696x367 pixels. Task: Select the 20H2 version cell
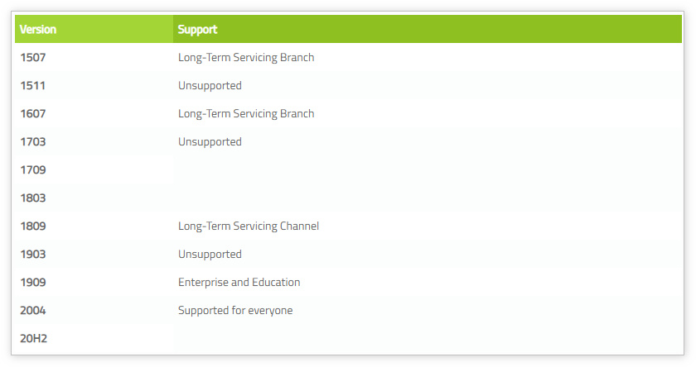[33, 339]
